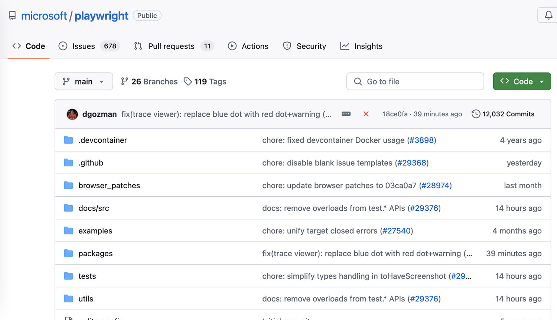Click the tests folder icon
Image resolution: width=557 pixels, height=320 pixels.
[x=68, y=276]
